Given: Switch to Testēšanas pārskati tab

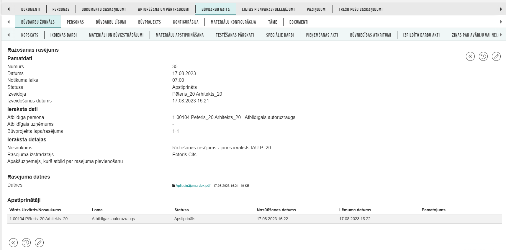Looking at the screenshot, I should coord(235,35).
